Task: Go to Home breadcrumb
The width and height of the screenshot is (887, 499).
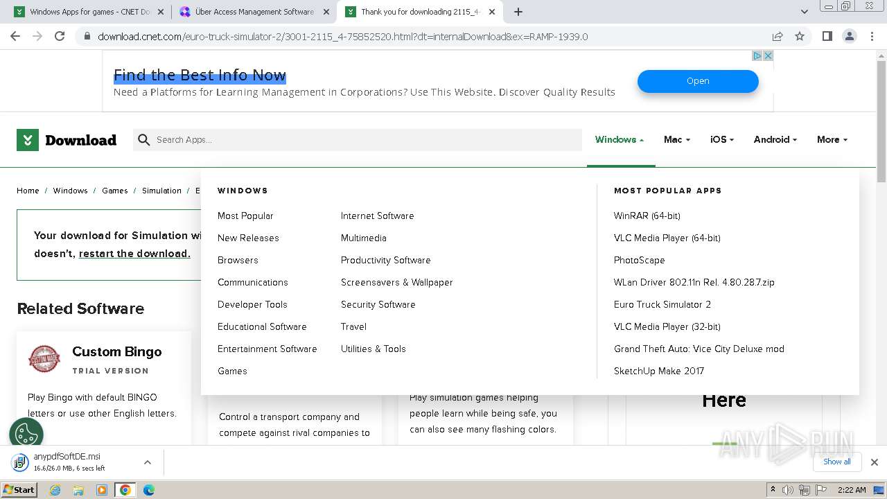Action: 28,191
